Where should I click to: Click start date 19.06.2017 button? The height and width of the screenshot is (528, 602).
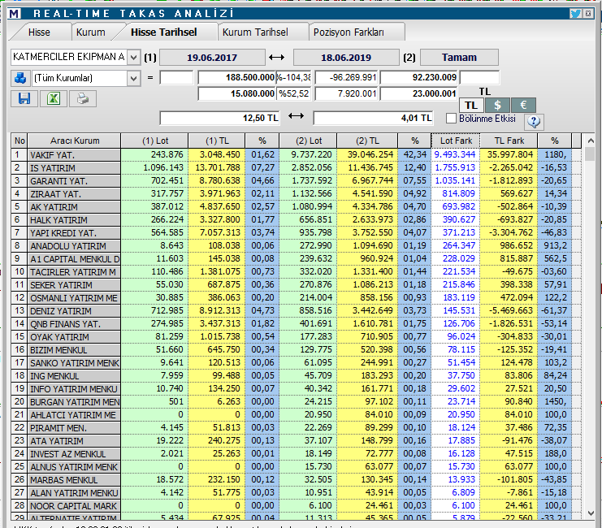point(212,58)
